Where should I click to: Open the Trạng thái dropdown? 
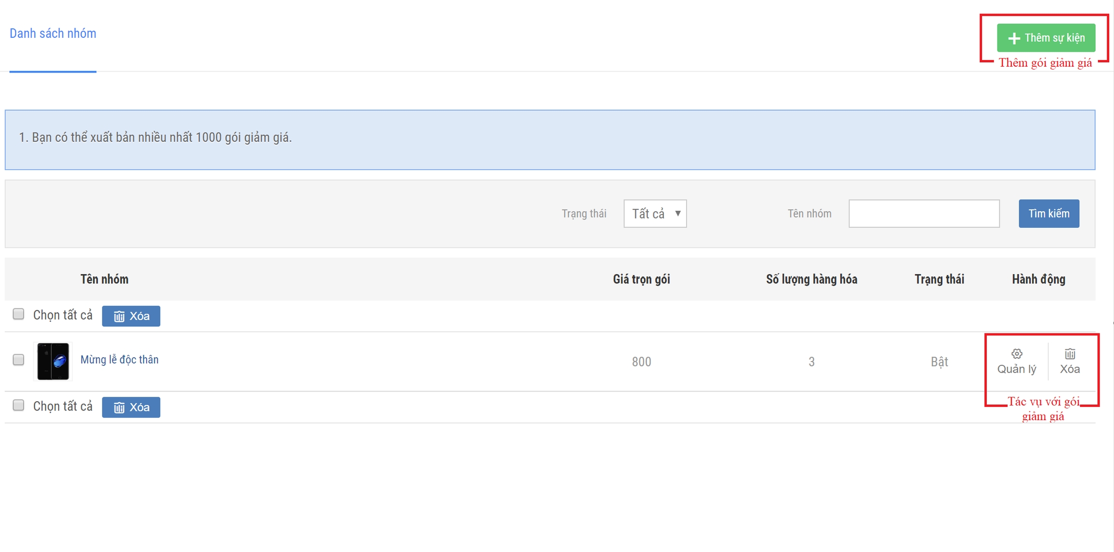[655, 214]
